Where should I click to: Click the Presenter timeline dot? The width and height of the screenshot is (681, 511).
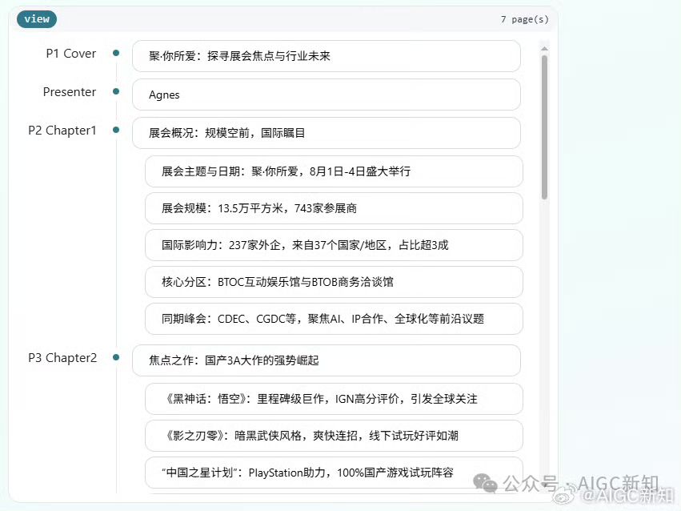(116, 91)
